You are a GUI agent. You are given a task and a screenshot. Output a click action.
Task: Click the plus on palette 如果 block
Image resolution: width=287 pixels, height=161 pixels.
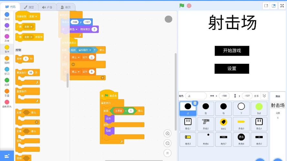[36, 122]
